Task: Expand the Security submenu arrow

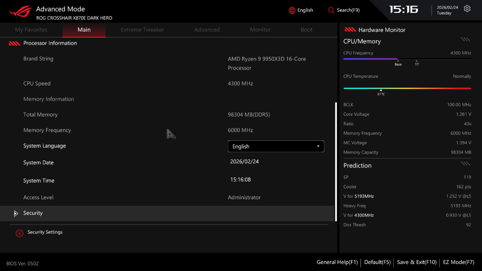Action: coord(16,214)
